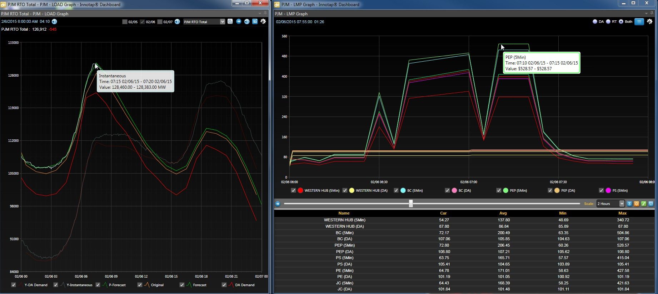Click the 137.80 Avg value cell

504,220
